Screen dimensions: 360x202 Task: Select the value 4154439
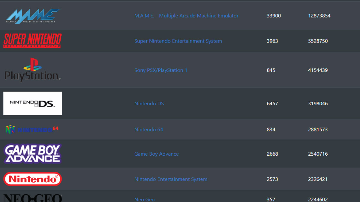coord(318,70)
